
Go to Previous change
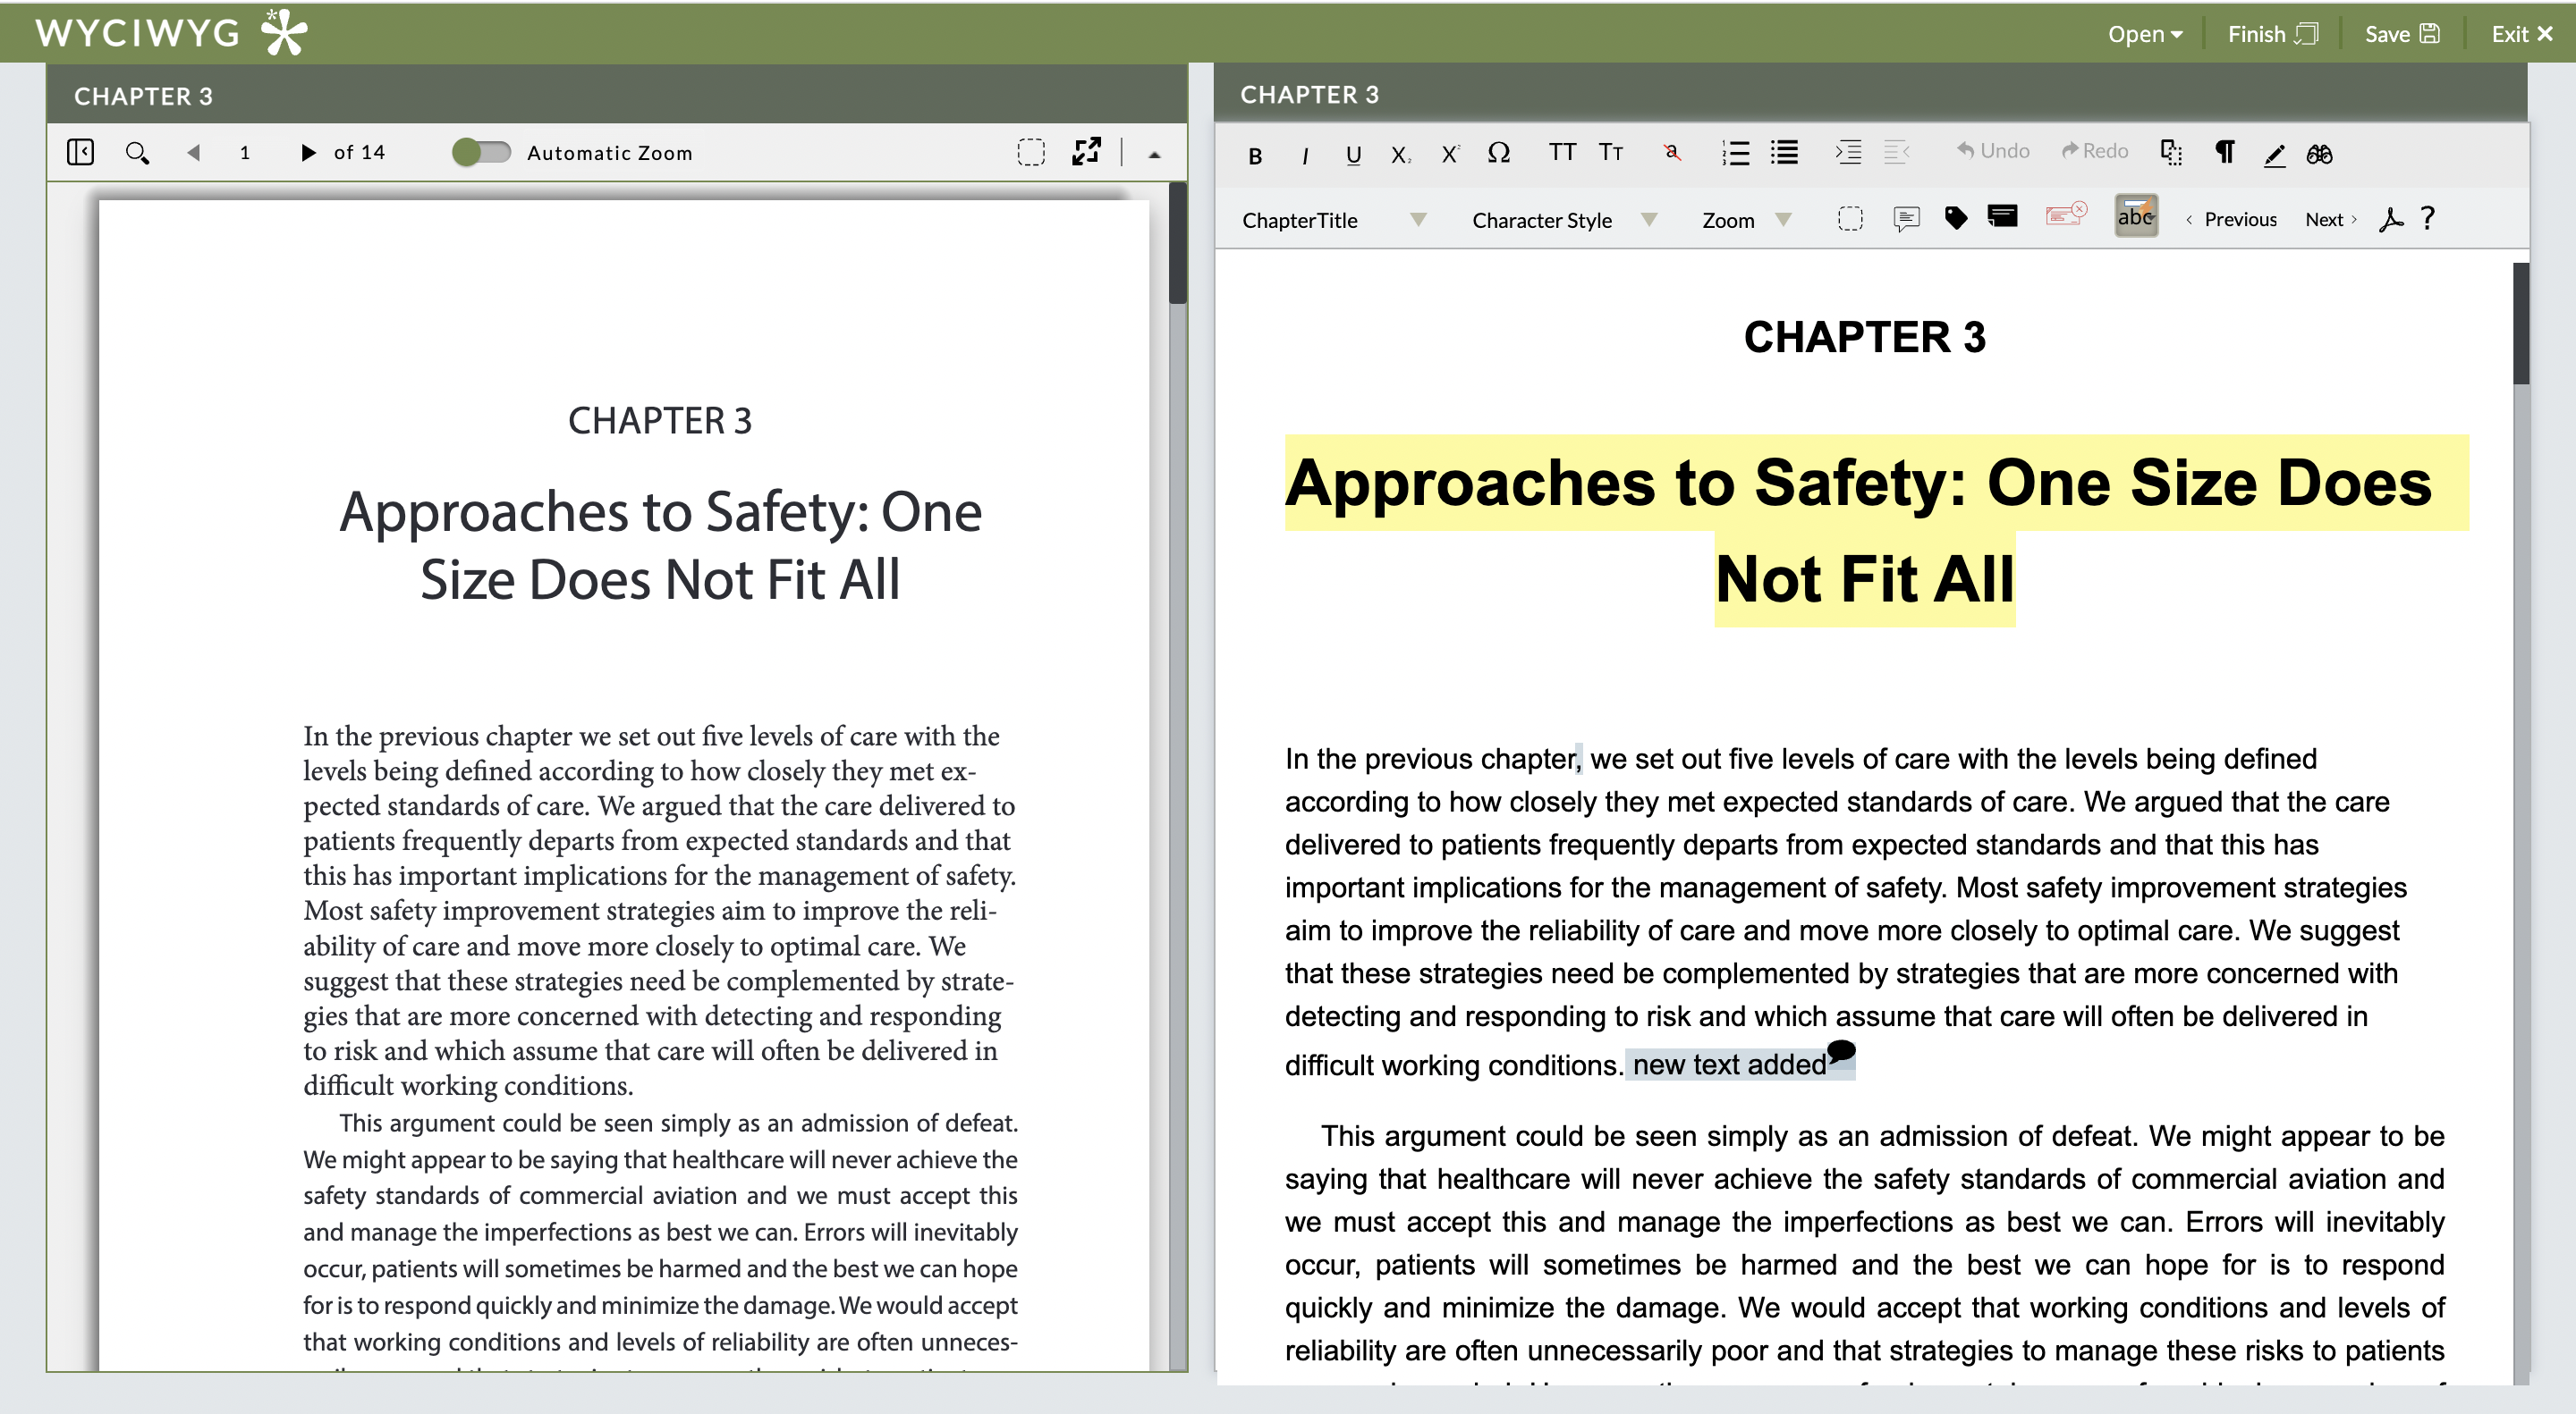[2231, 219]
